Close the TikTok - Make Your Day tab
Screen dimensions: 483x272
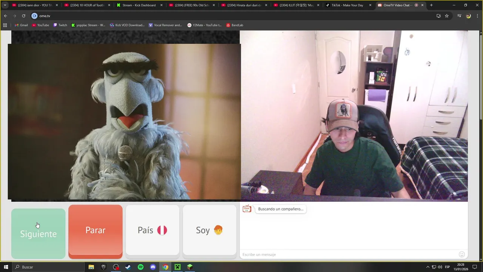point(370,5)
